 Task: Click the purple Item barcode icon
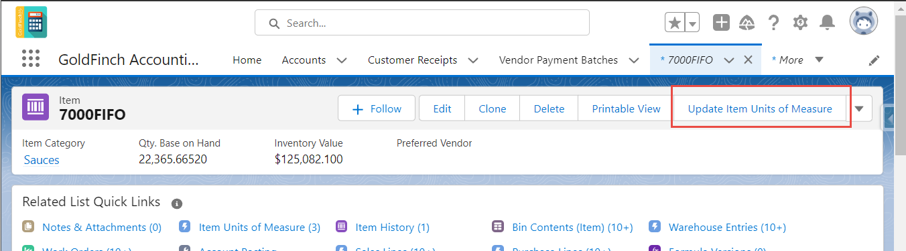pyautogui.click(x=36, y=106)
